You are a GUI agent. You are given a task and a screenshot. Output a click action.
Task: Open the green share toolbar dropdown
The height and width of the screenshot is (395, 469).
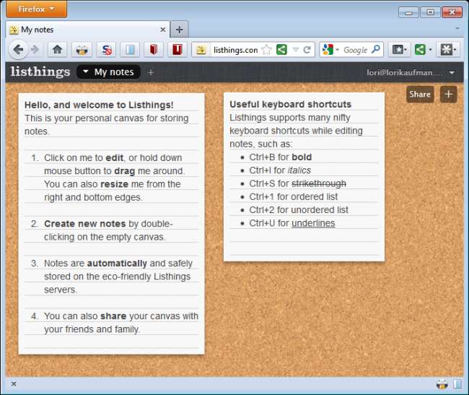pyautogui.click(x=423, y=49)
